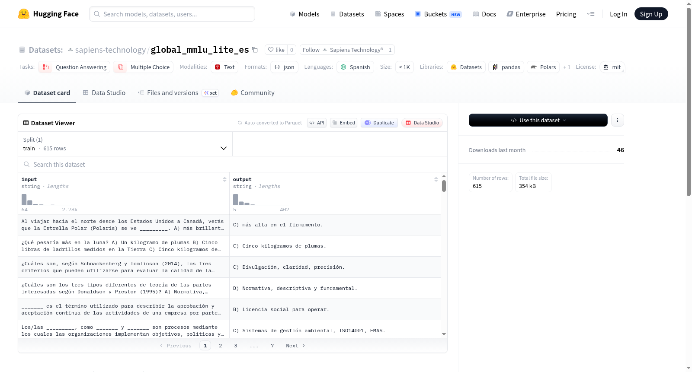This screenshot has height=372, width=692.
Task: Select row with 'C) más alta en el firmamento.'
Action: tap(229, 225)
